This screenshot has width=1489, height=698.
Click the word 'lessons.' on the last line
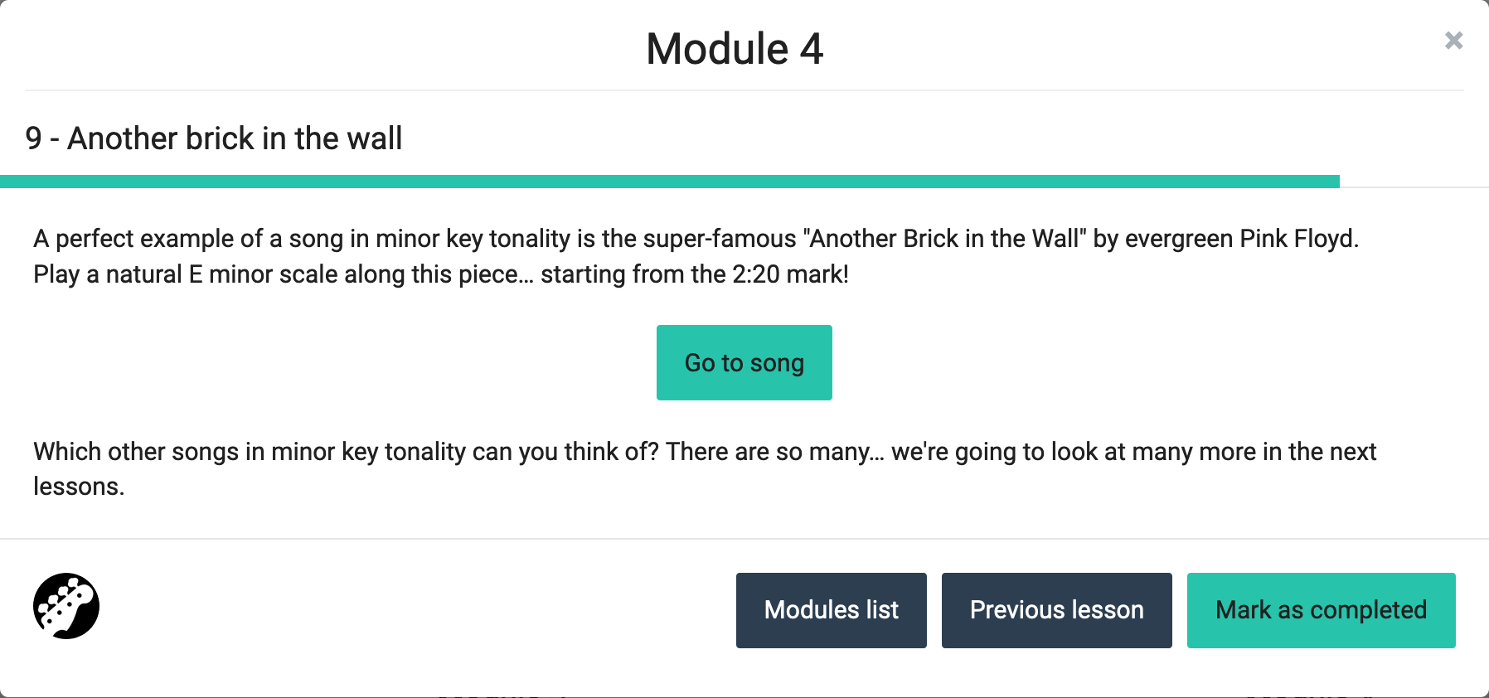pyautogui.click(x=79, y=487)
